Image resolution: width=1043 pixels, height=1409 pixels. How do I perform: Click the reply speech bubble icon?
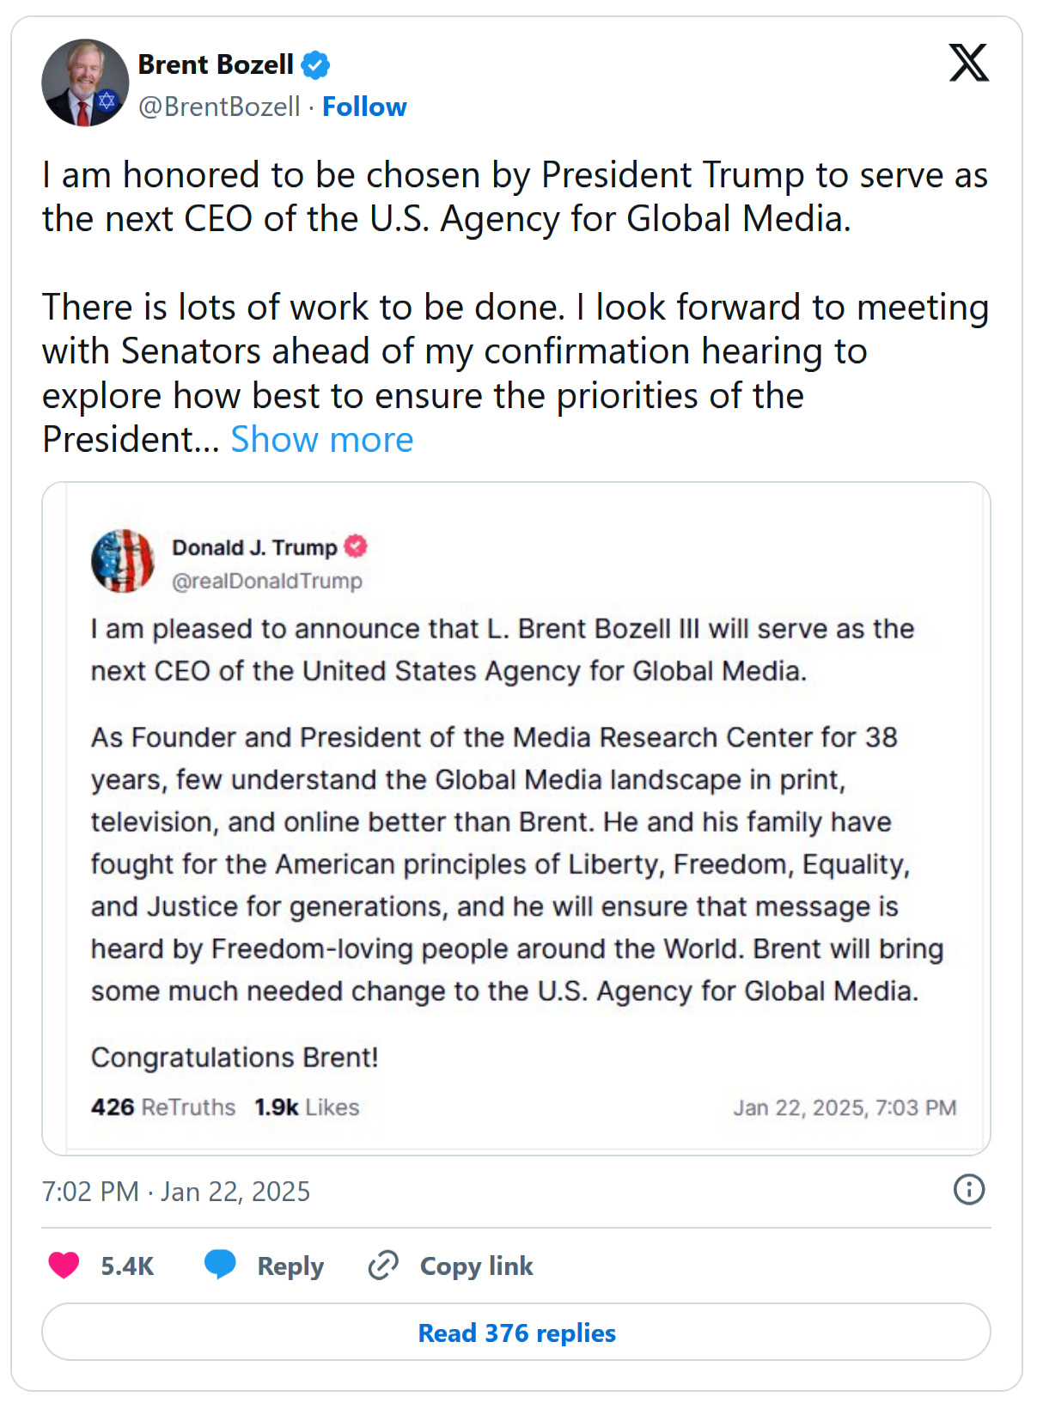pyautogui.click(x=220, y=1266)
